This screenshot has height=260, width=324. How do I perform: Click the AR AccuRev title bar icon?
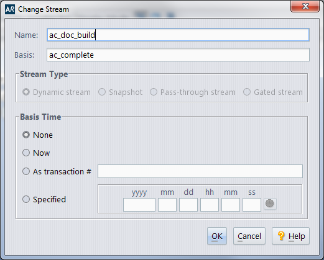(10, 9)
